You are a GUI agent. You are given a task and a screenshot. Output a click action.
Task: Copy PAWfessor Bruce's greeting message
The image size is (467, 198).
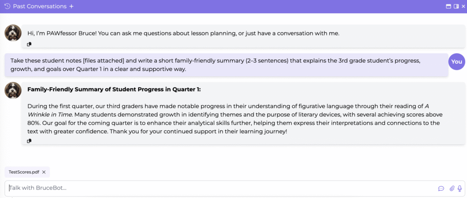pos(29,44)
